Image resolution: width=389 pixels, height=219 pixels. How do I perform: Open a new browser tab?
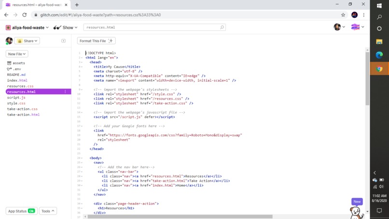tap(77, 5)
